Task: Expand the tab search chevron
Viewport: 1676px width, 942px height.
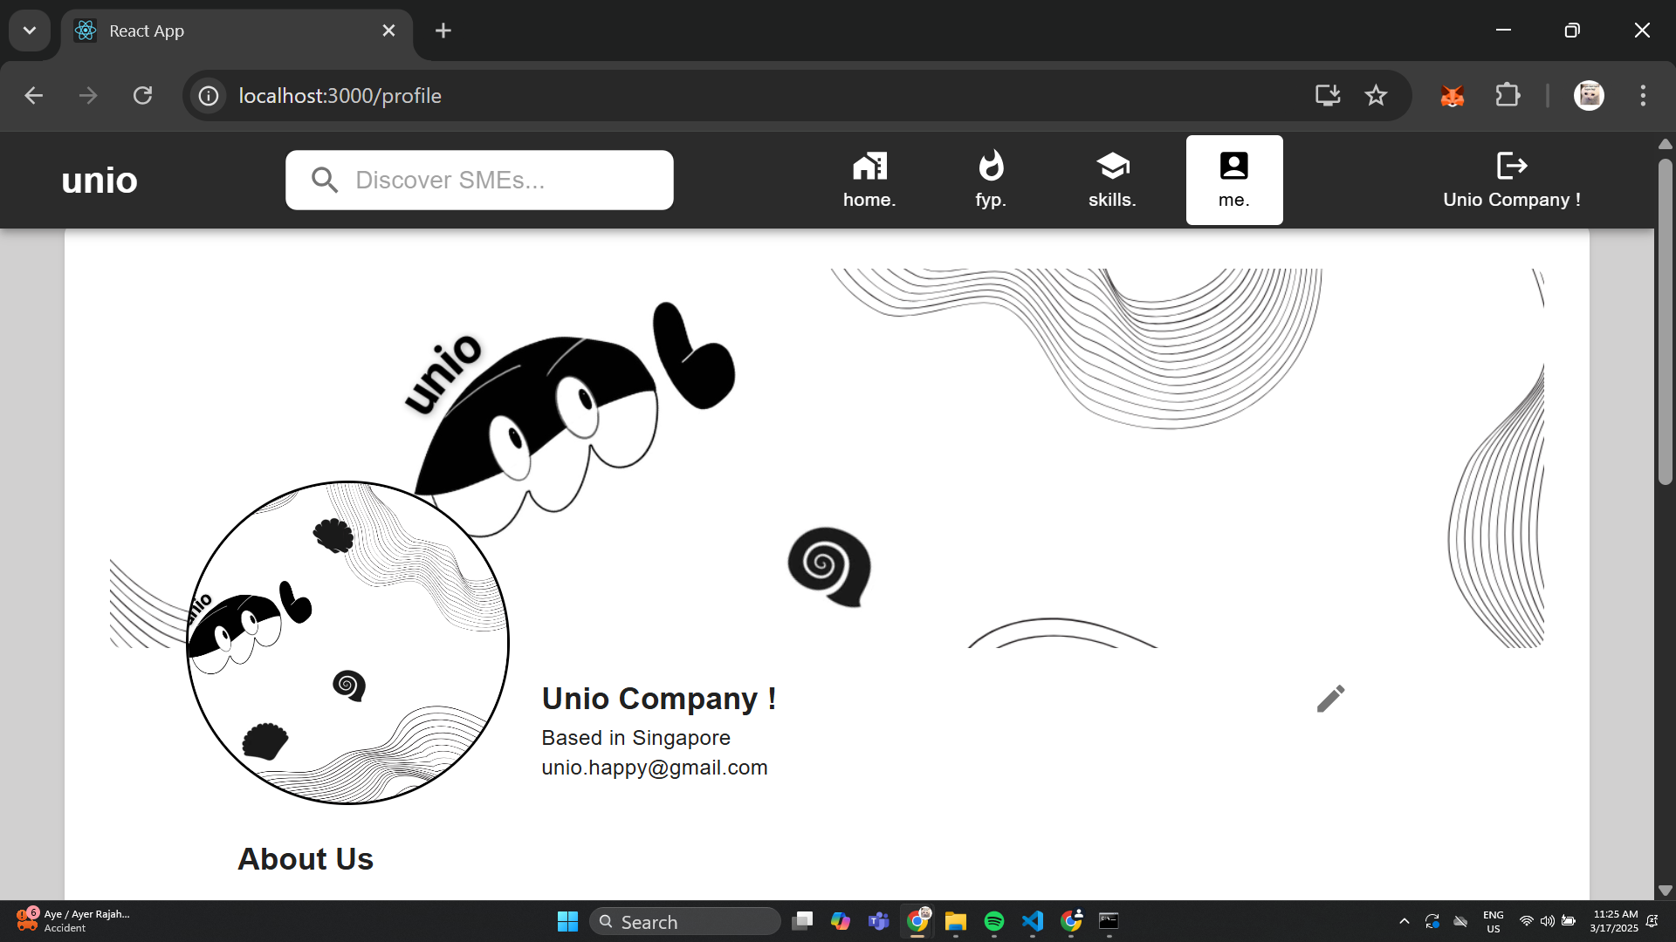Action: point(30,31)
